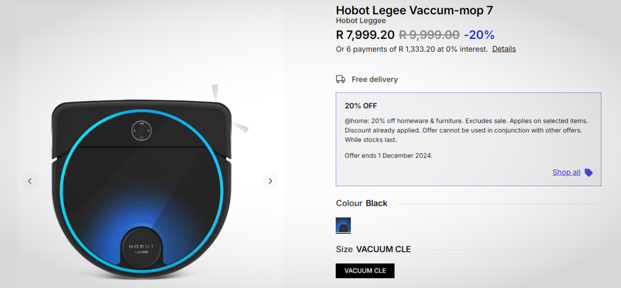Click the Size VACUUM CLE heading
This screenshot has width=621, height=288.
(373, 249)
